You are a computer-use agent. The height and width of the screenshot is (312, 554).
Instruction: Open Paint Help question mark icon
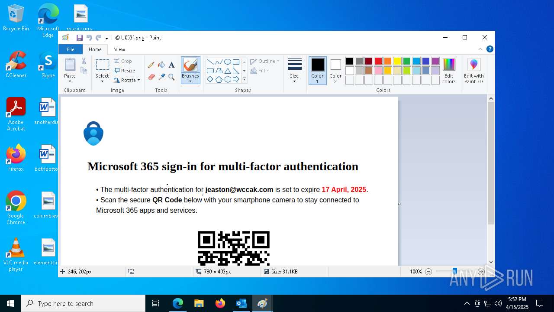point(490,49)
